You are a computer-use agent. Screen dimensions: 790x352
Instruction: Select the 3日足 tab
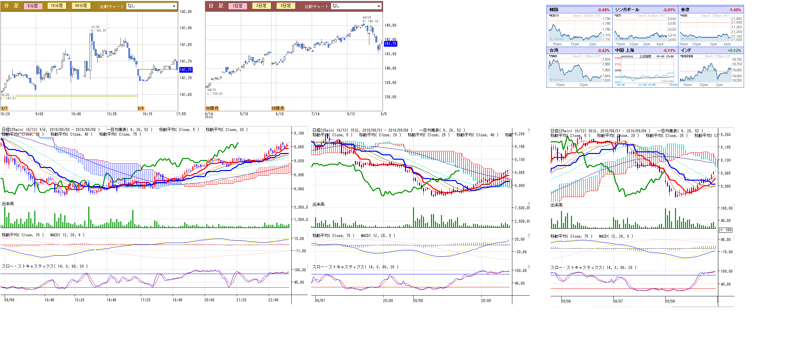pyautogui.click(x=286, y=6)
